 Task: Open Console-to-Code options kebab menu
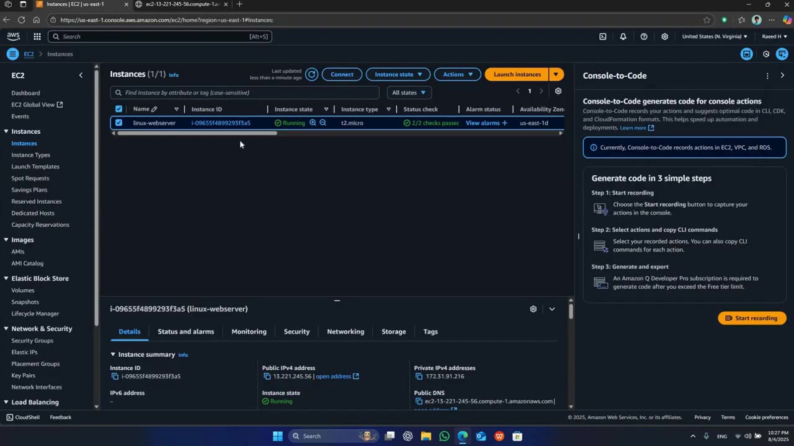[x=767, y=76]
